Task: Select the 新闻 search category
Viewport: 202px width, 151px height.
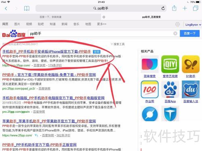Action: (65, 24)
